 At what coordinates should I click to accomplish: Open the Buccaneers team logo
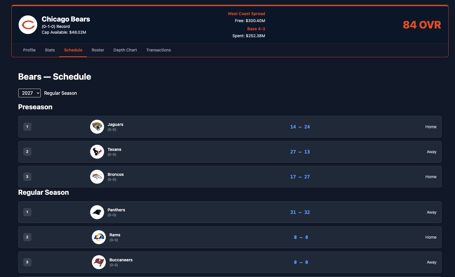pos(99,262)
